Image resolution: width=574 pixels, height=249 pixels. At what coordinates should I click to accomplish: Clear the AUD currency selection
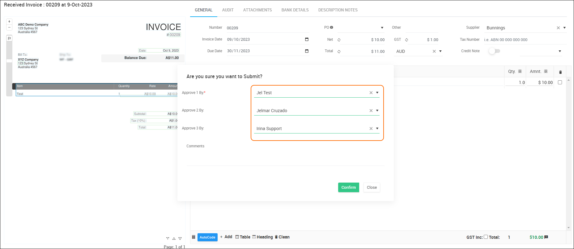(x=434, y=51)
